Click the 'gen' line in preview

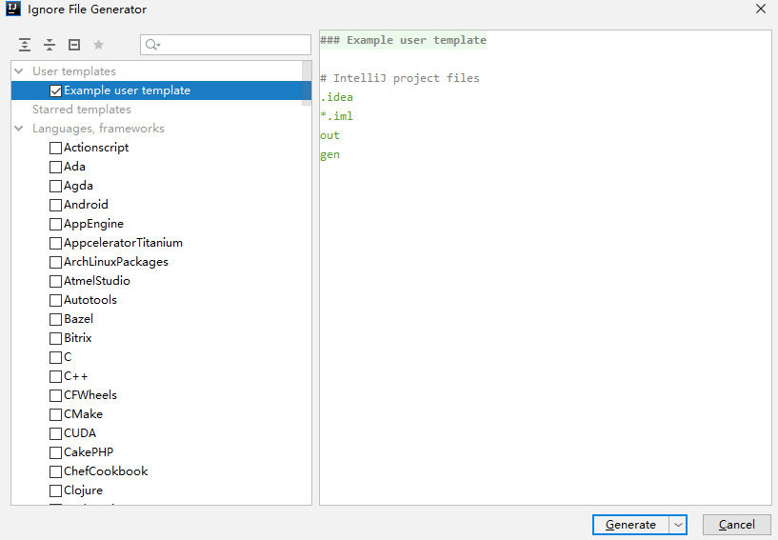point(329,155)
